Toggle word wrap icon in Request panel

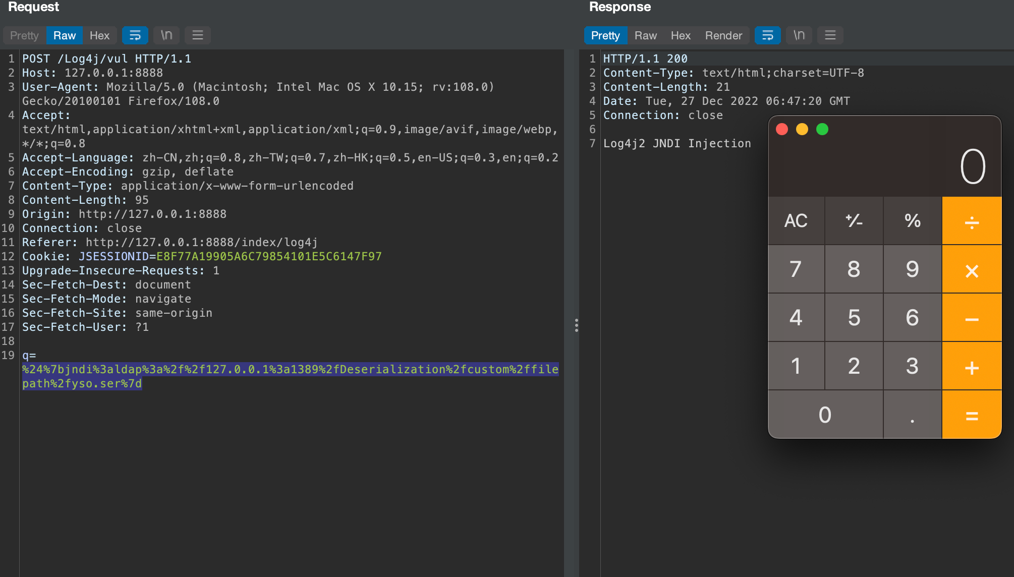135,35
